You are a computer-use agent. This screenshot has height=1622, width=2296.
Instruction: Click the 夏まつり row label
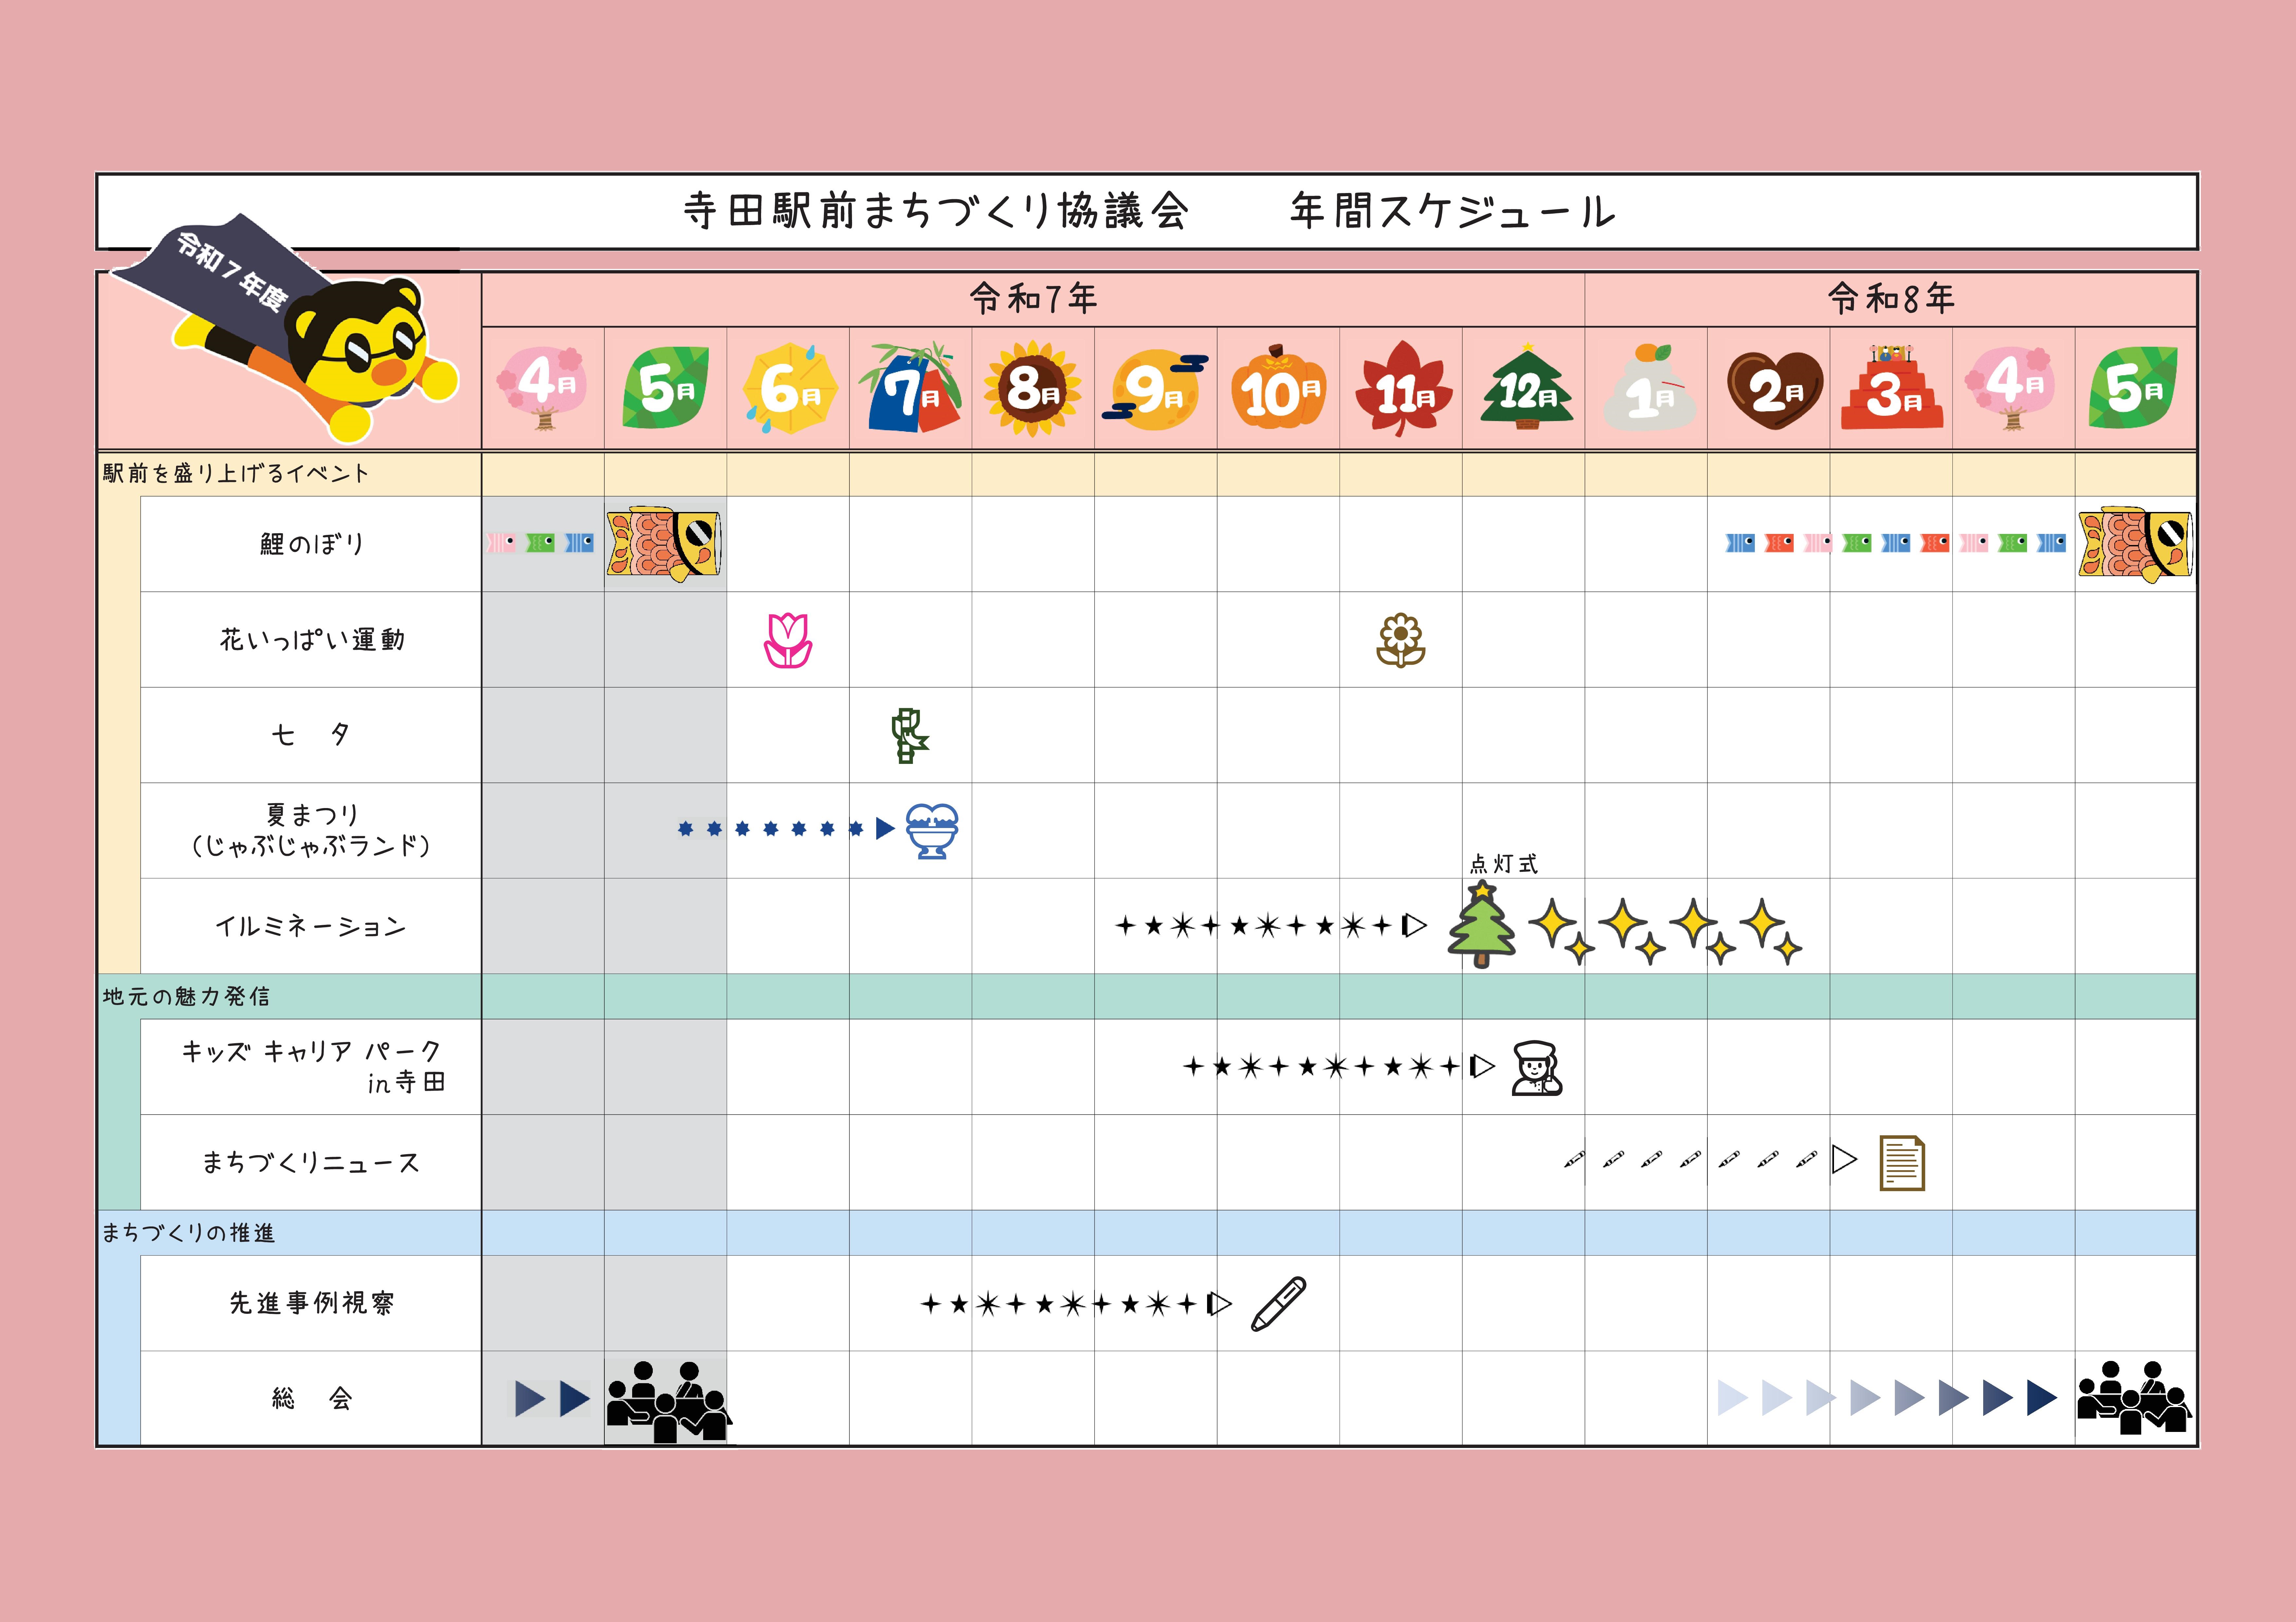tap(311, 830)
